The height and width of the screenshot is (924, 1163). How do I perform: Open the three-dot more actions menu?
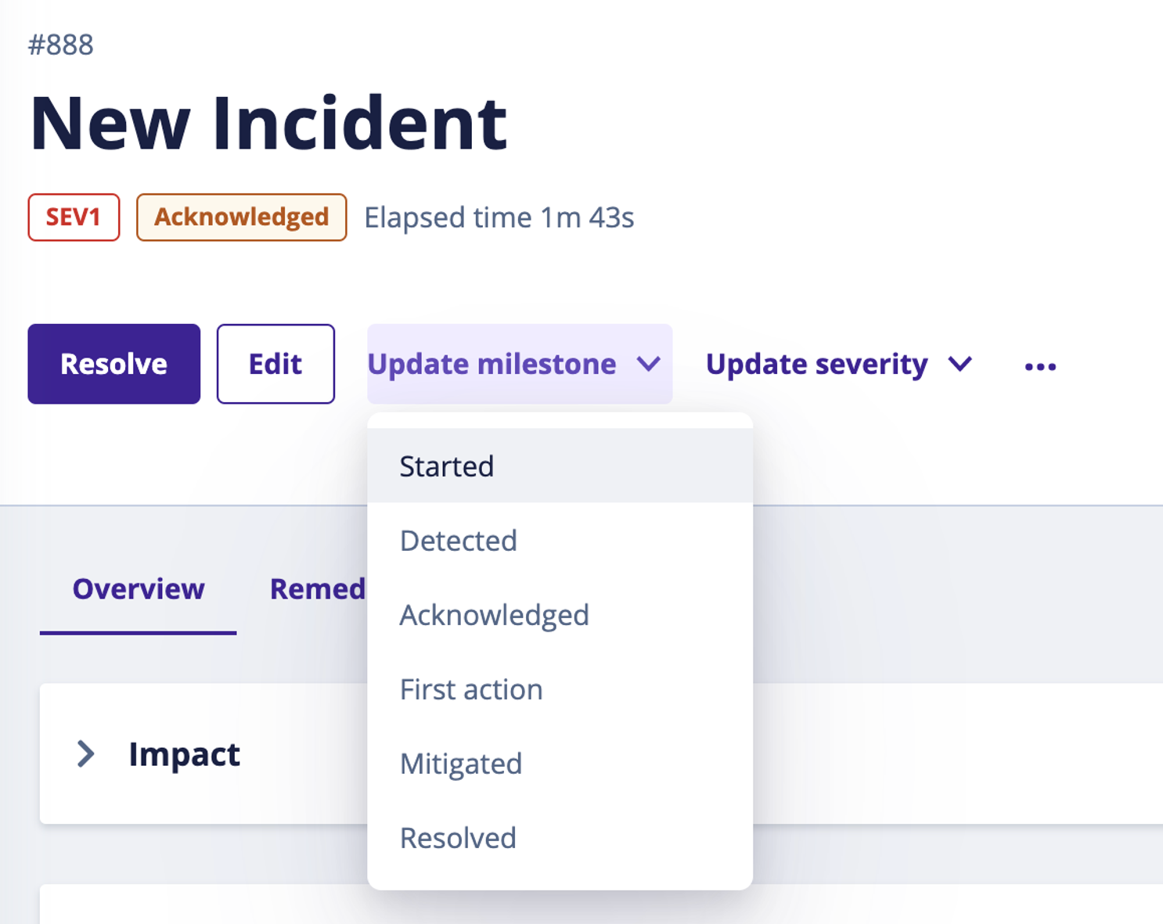pos(1040,366)
